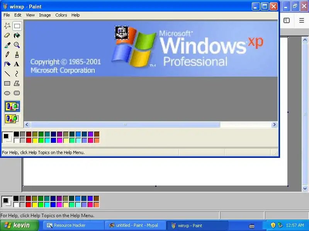Select the Free-Form Select tool
Viewport: 309px width, 231px height.
coord(7,26)
